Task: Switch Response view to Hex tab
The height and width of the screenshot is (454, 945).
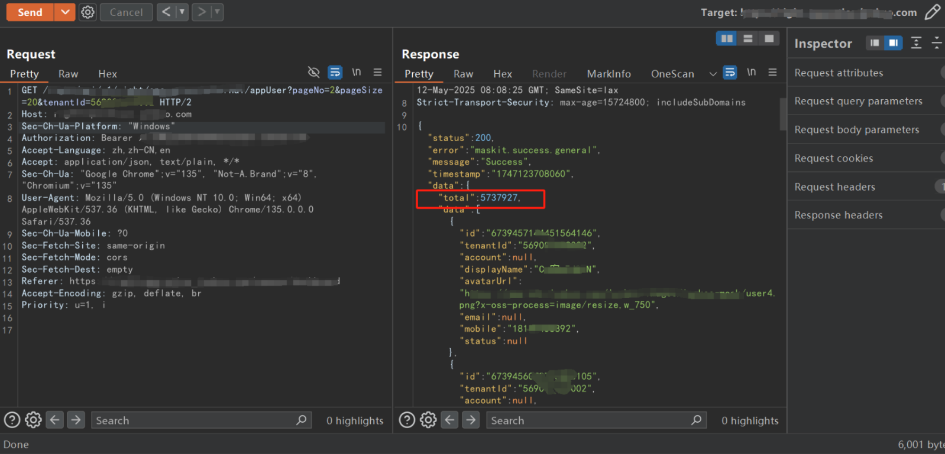Action: [503, 74]
